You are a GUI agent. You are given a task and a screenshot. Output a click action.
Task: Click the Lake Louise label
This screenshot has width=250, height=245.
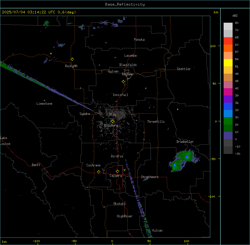[5, 141]
